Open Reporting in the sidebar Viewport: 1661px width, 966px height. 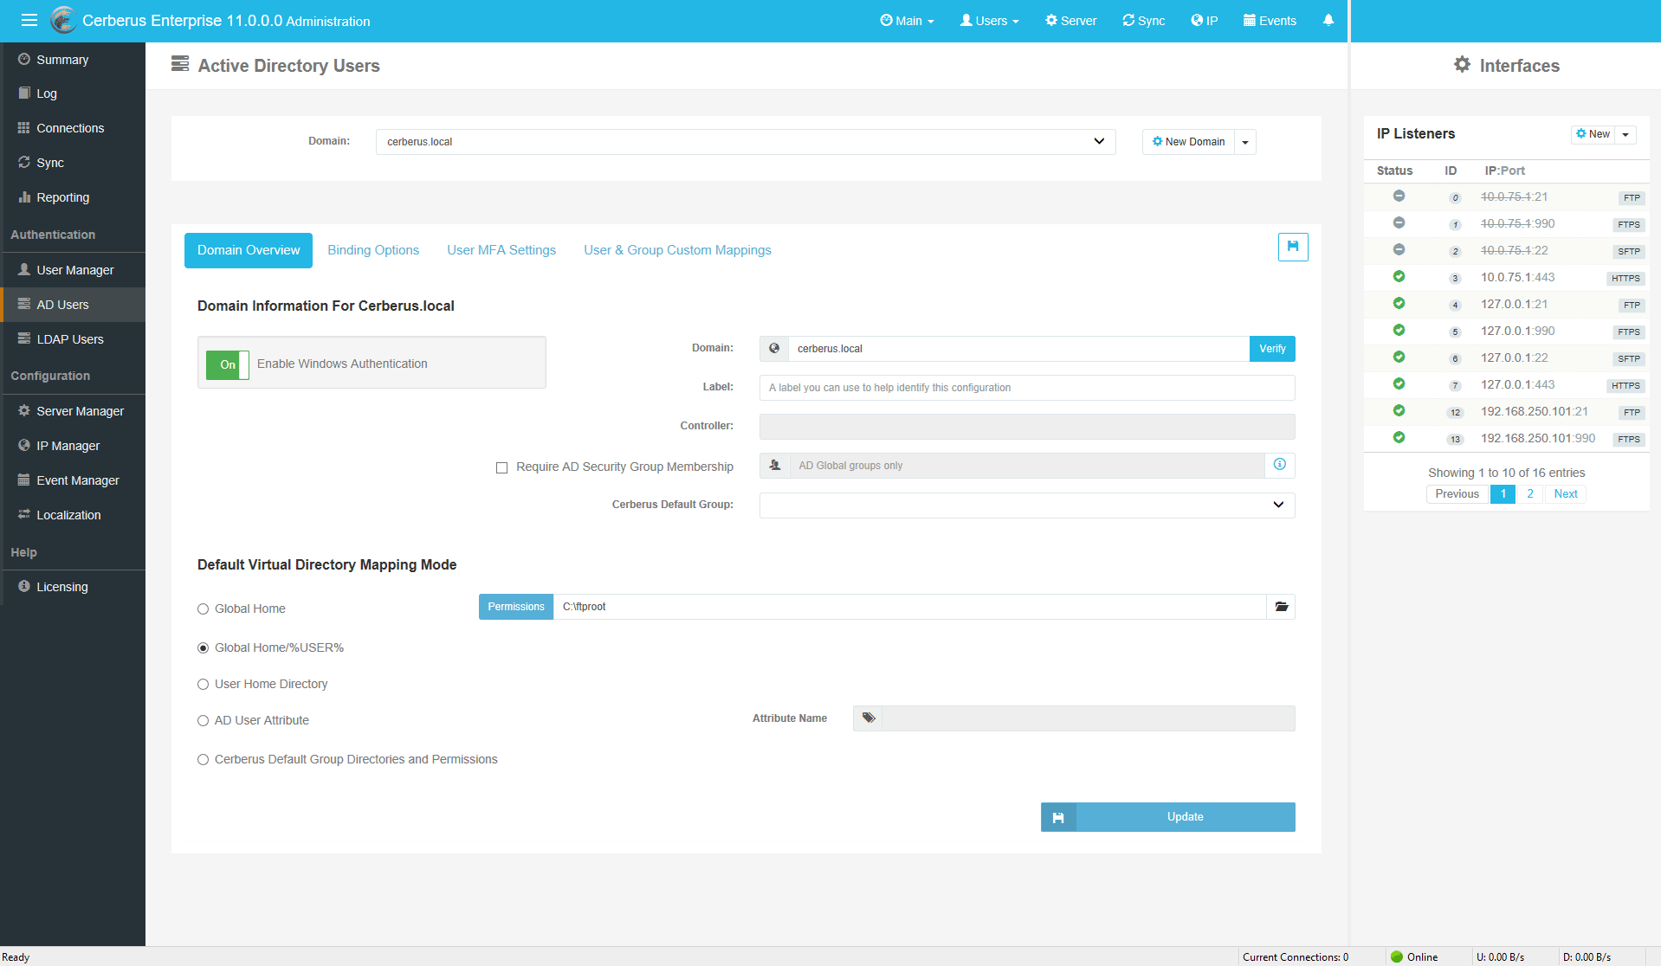pos(73,197)
